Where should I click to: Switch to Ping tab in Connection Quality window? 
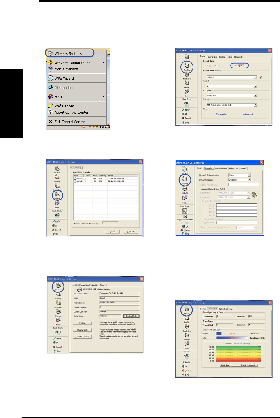tap(231, 309)
